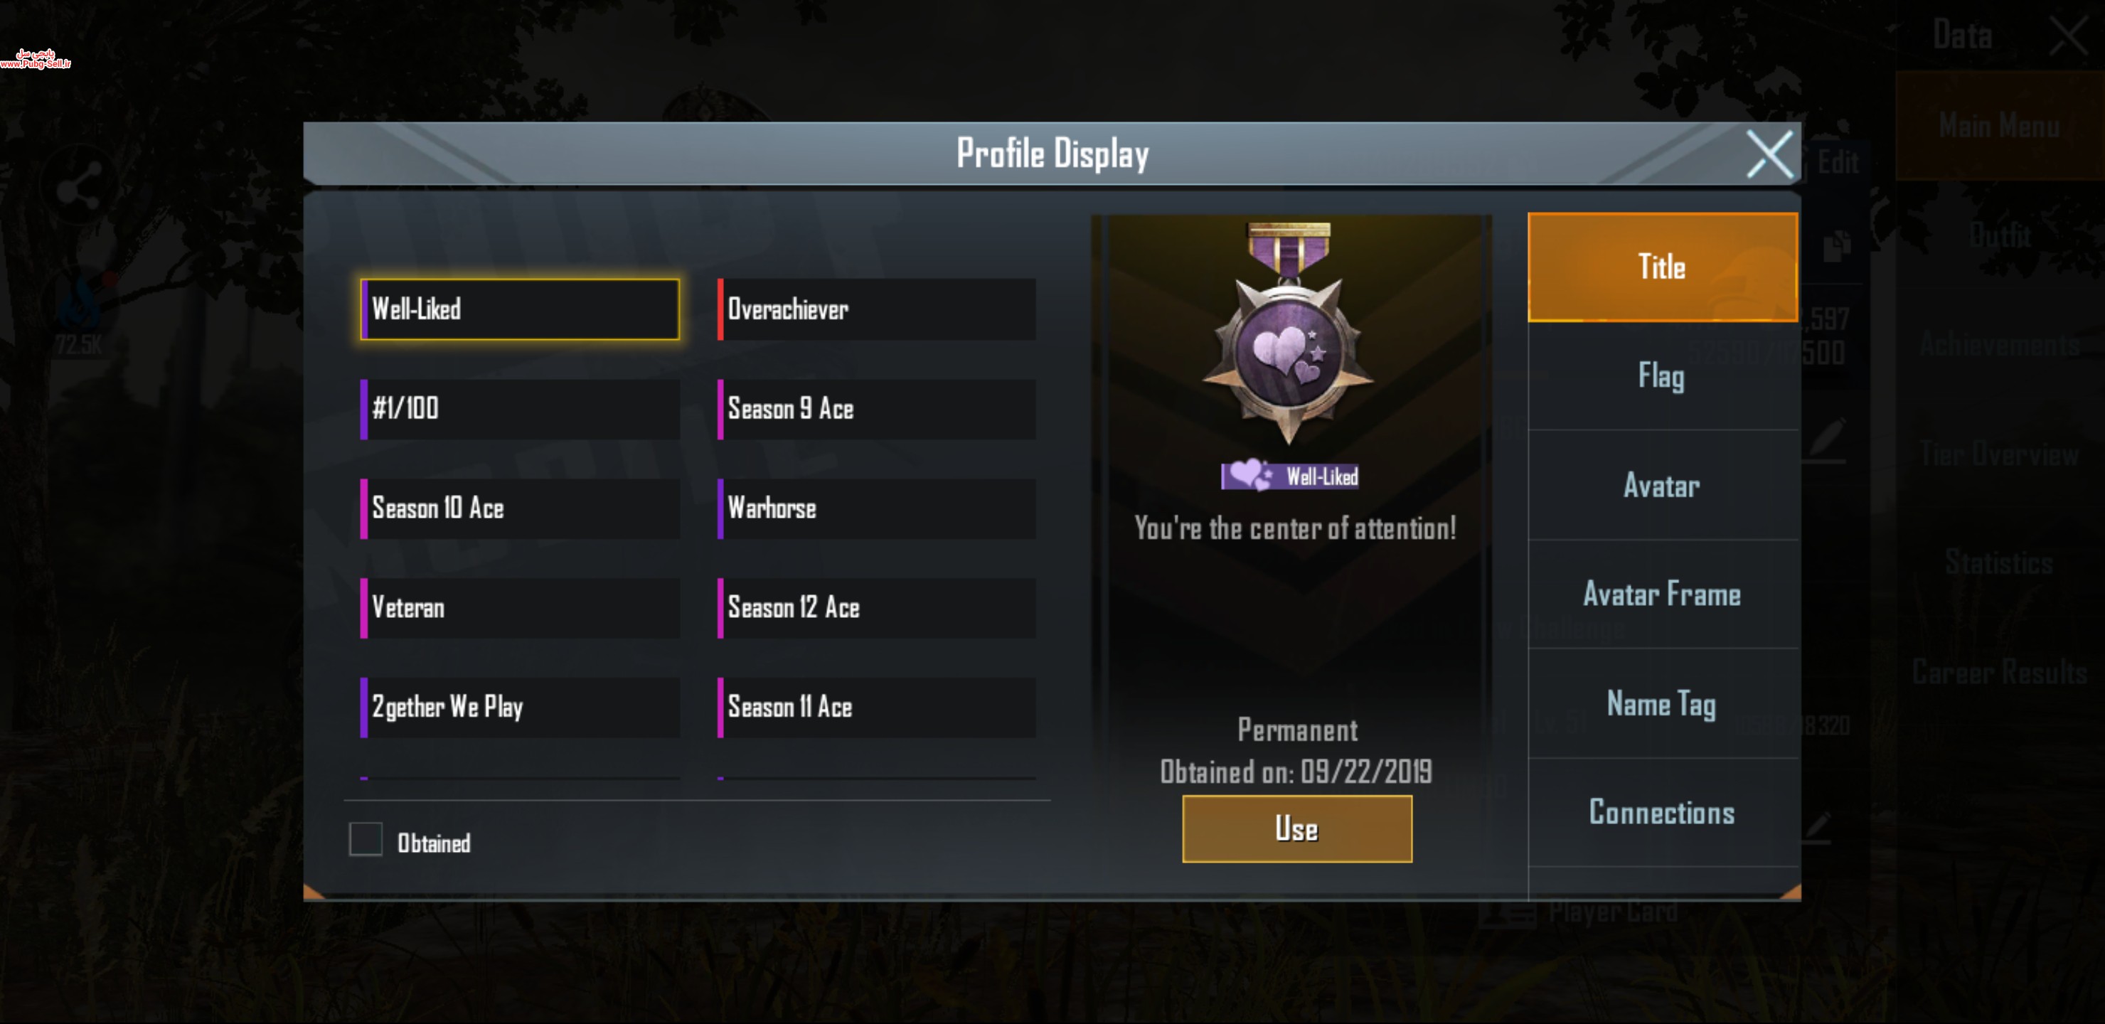Choose the #1/100 title
This screenshot has height=1024, width=2105.
click(x=520, y=409)
